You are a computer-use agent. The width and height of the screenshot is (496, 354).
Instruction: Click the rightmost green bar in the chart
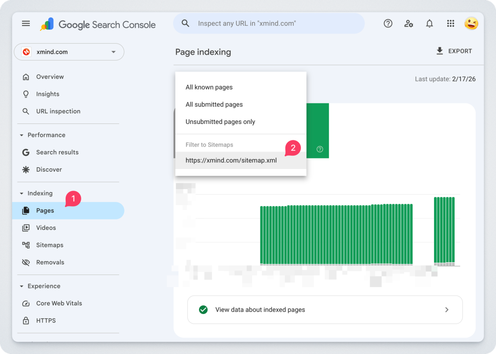tap(453, 230)
